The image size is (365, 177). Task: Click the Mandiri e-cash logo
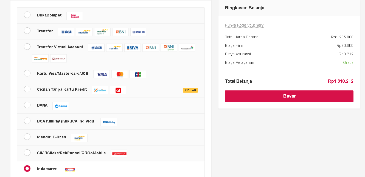point(79,138)
